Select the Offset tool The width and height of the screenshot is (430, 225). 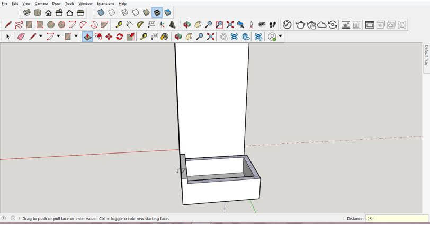[x=98, y=37]
